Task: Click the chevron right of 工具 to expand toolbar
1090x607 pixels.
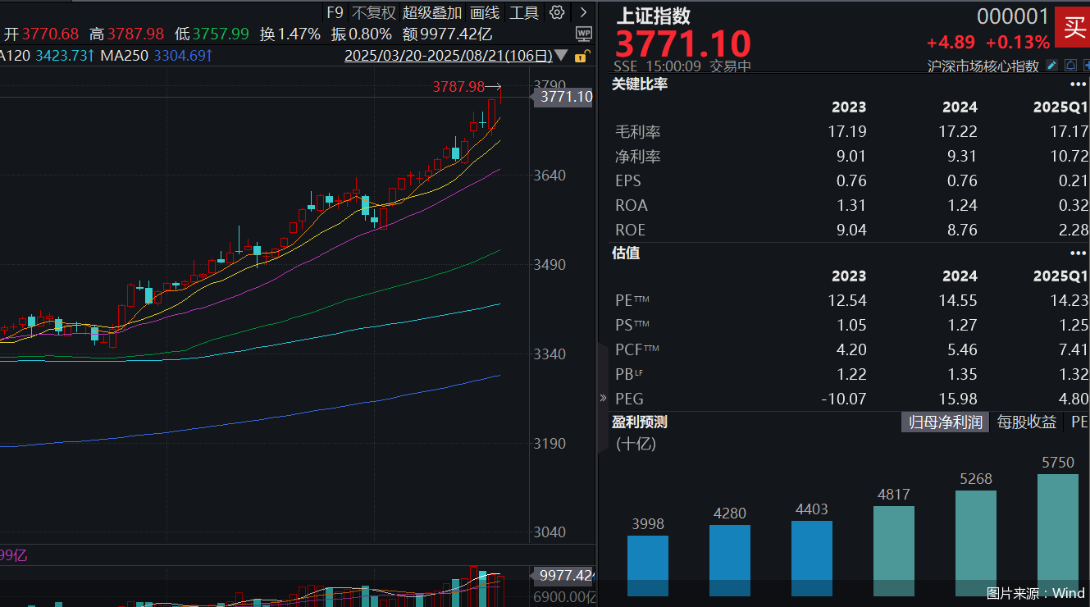Action: pos(583,12)
